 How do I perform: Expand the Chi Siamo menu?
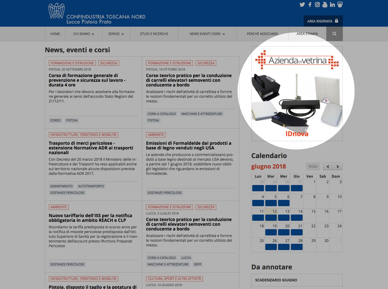coord(83,34)
